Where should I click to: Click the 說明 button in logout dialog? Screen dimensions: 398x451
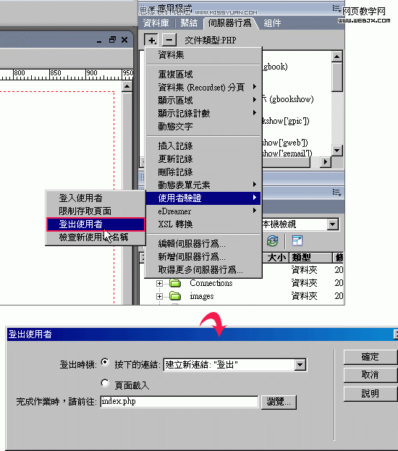click(370, 393)
